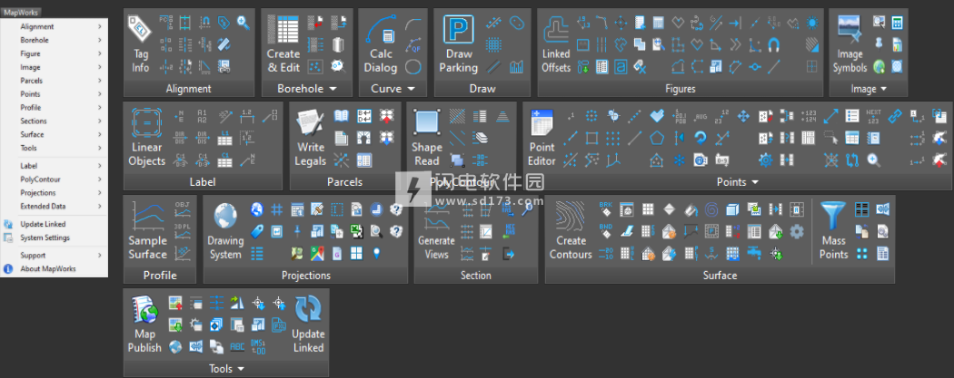
Task: Select the DMS to DD converter icon
Action: tap(257, 346)
